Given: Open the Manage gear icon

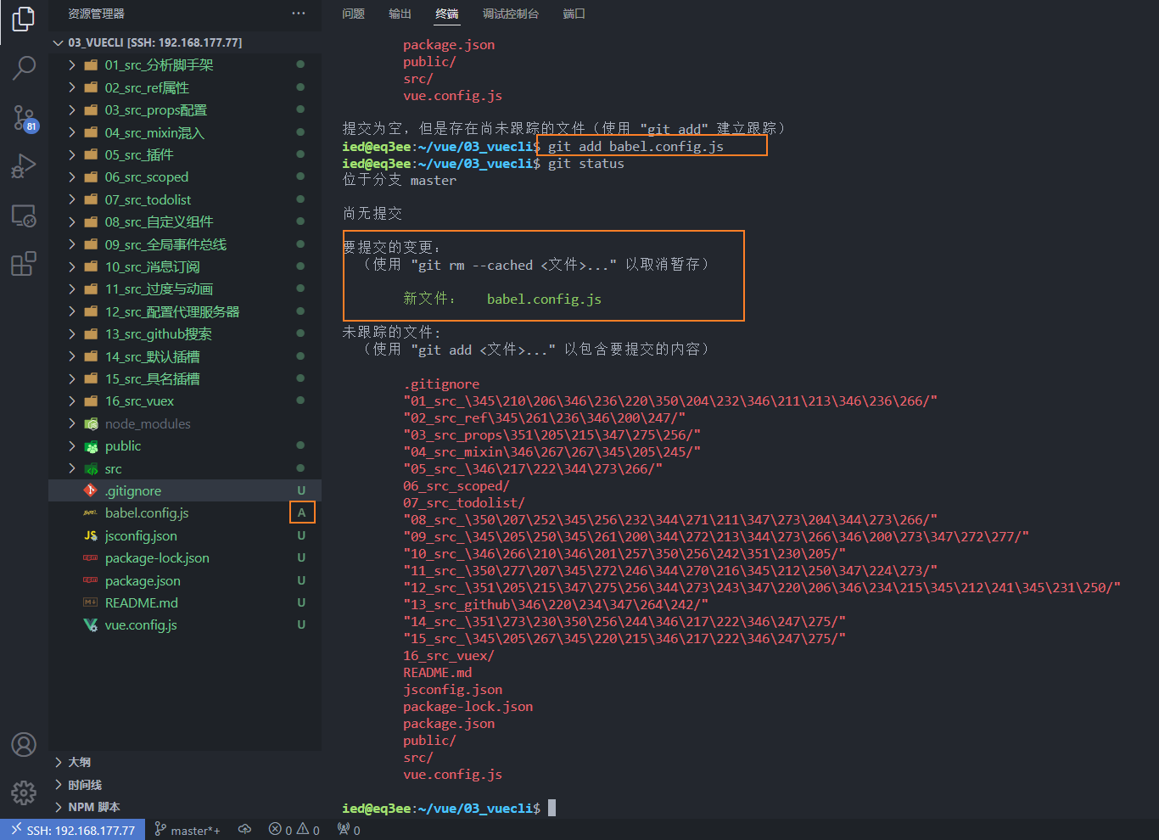Looking at the screenshot, I should coord(24,793).
